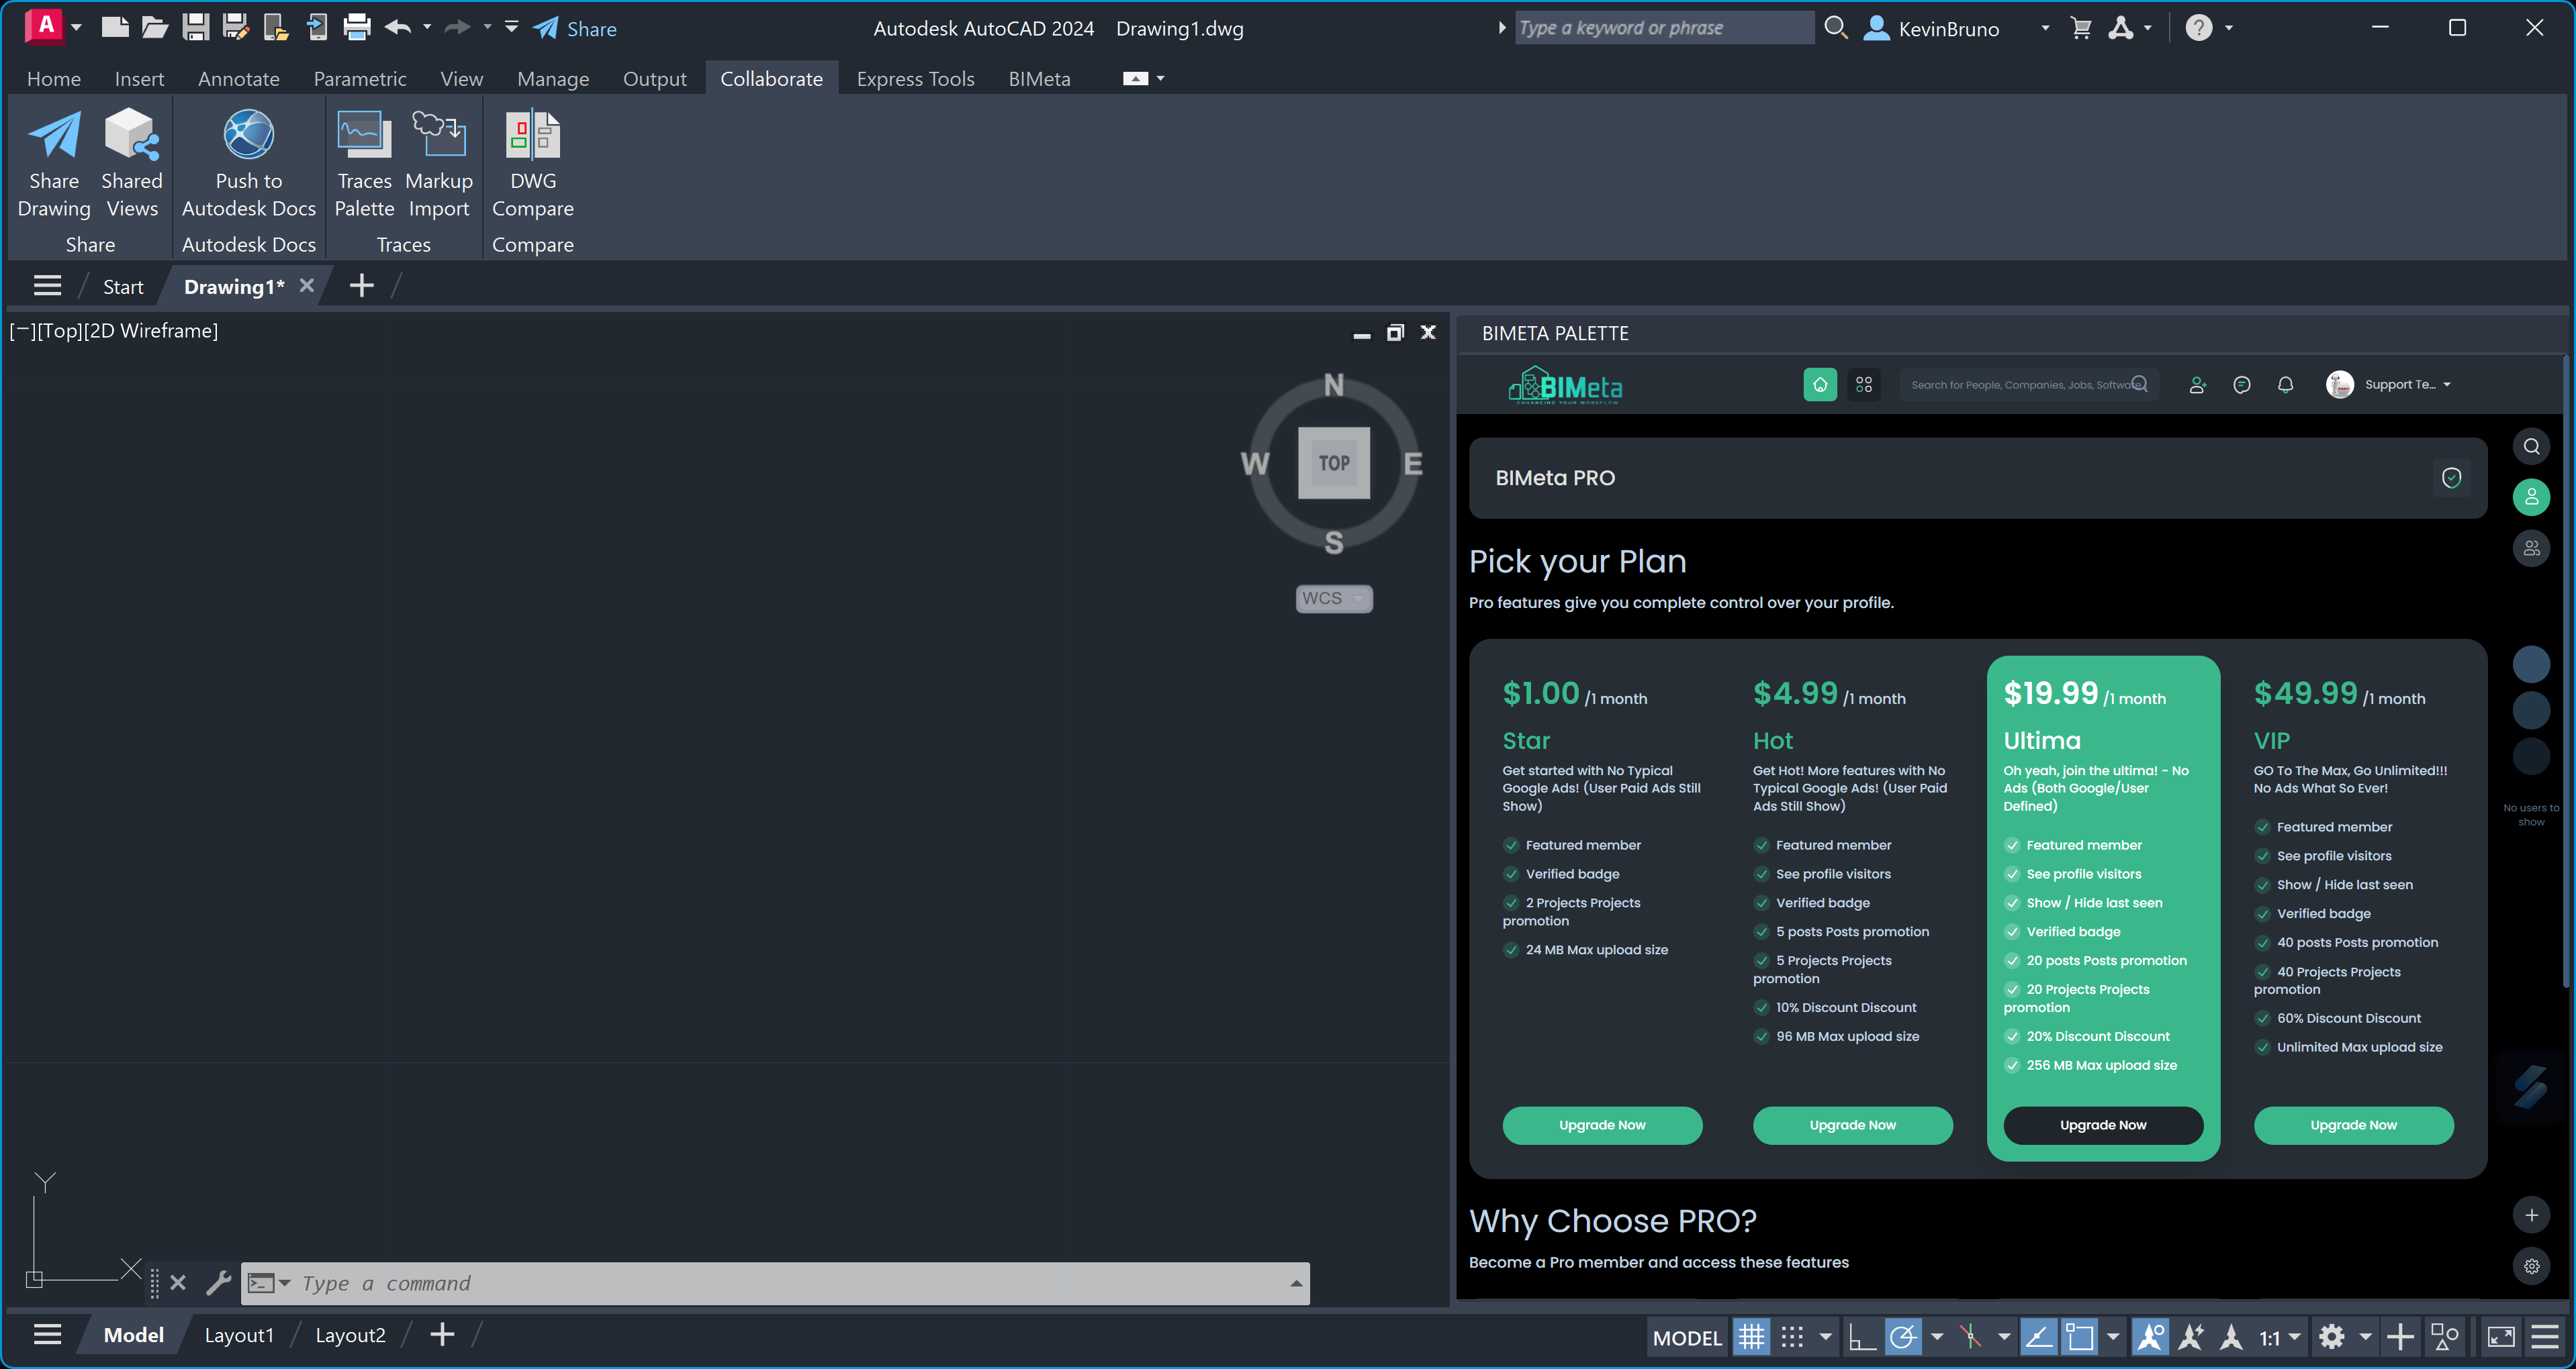Open BIMeta notifications bell
Viewport: 2576px width, 1369px height.
click(x=2286, y=385)
